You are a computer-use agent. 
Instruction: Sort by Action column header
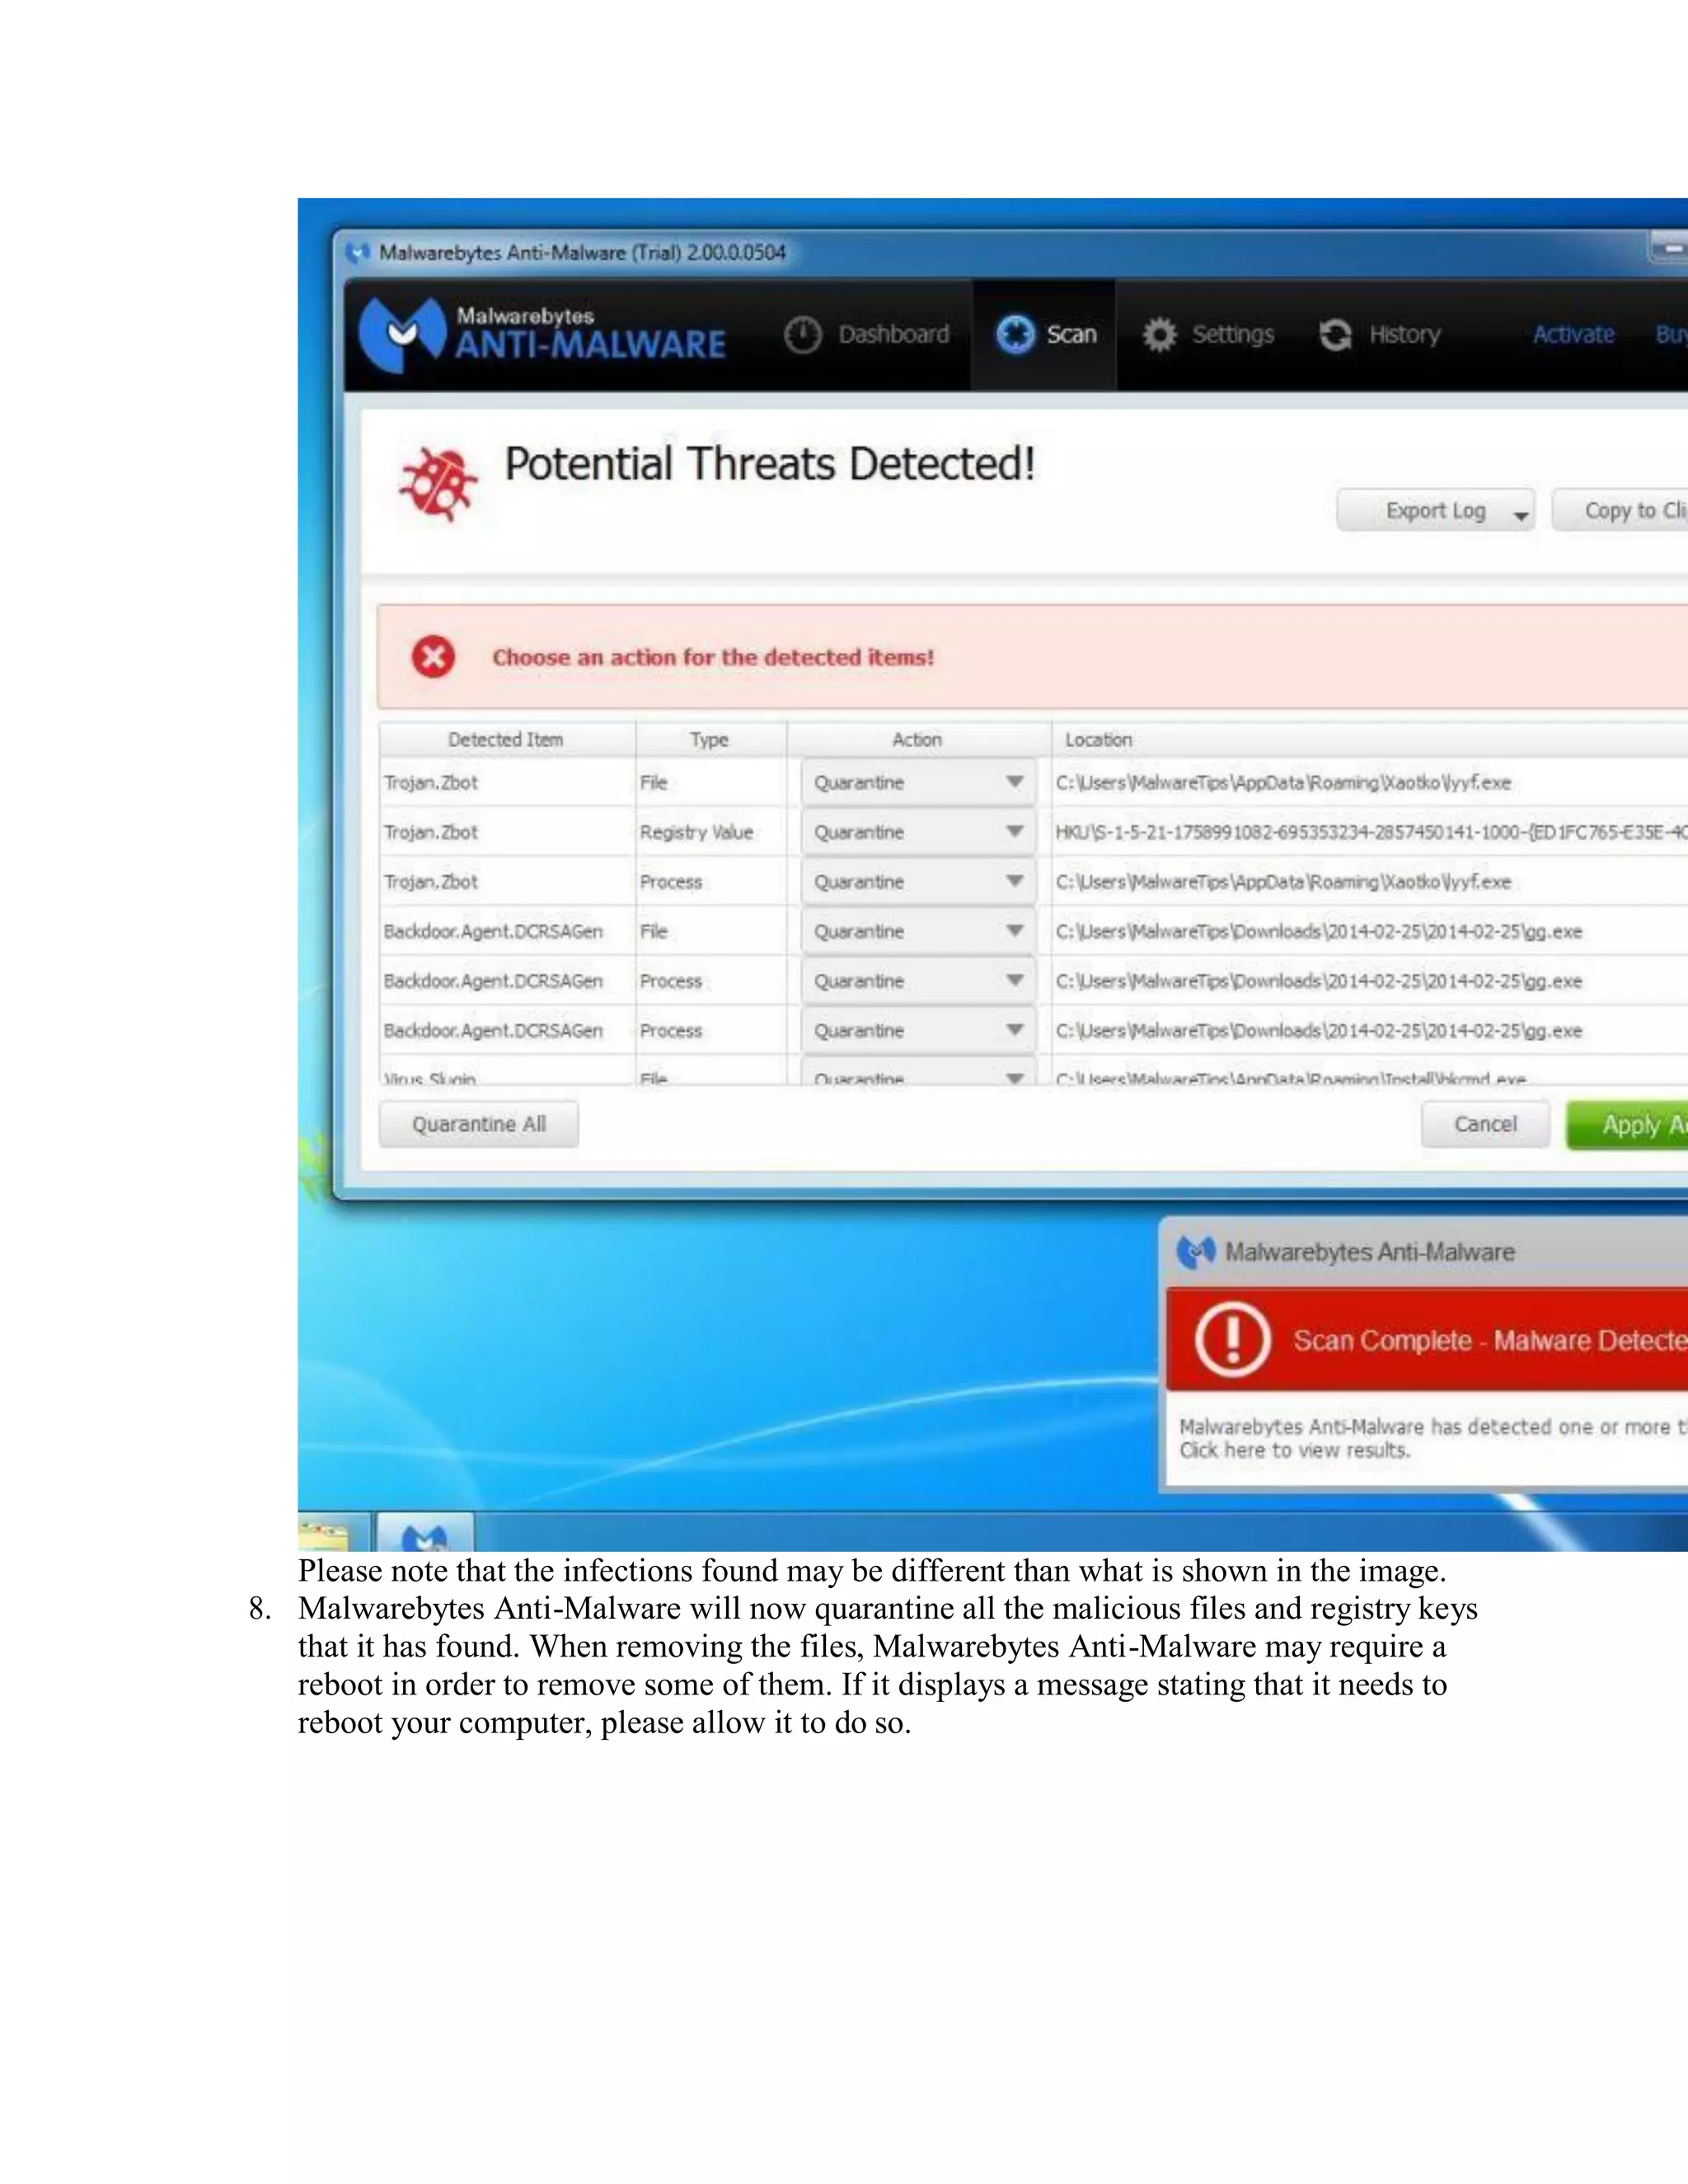point(918,740)
